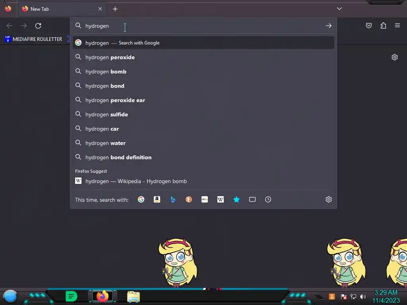Go forward one page
Image resolution: width=407 pixels, height=305 pixels.
(x=24, y=26)
